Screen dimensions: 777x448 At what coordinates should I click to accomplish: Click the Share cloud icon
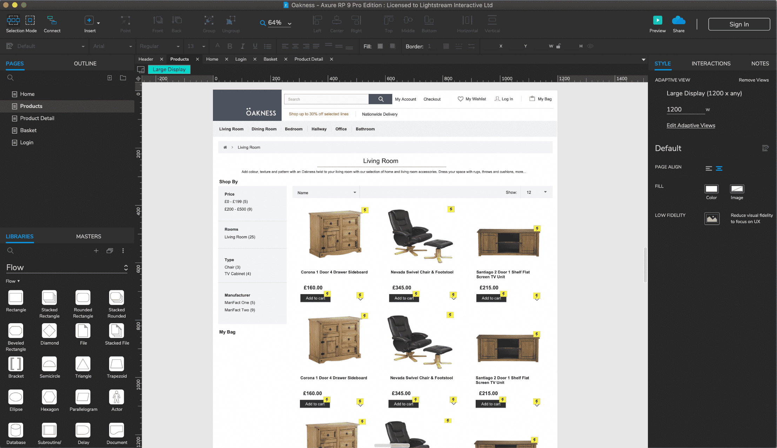tap(678, 20)
